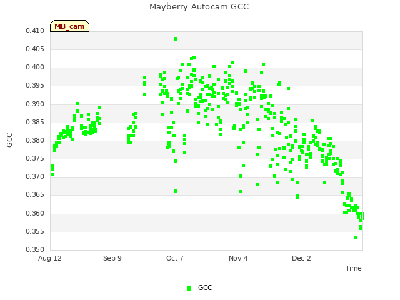
Task: Click the 0.395 y-axis value
Action: tap(35, 86)
